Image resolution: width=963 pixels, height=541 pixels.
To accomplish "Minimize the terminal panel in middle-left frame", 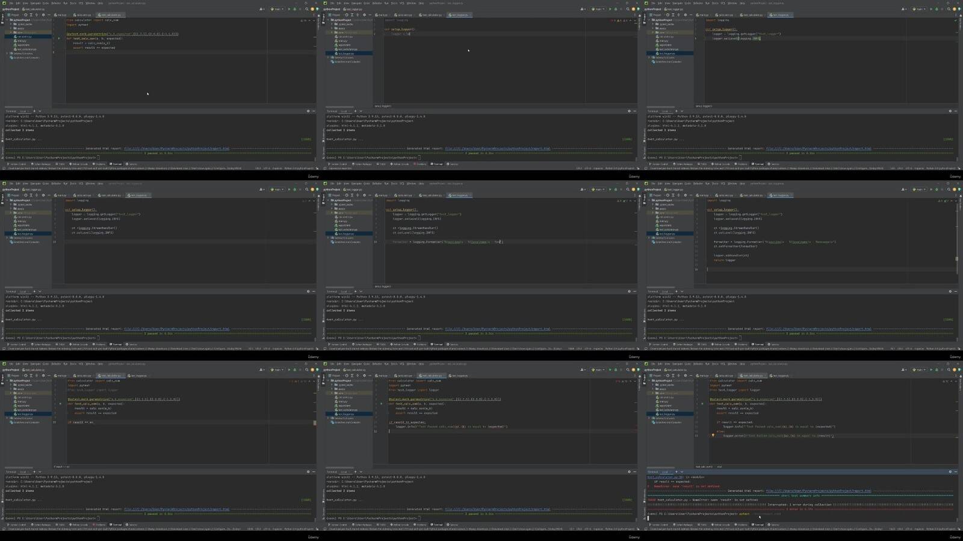I will [314, 292].
